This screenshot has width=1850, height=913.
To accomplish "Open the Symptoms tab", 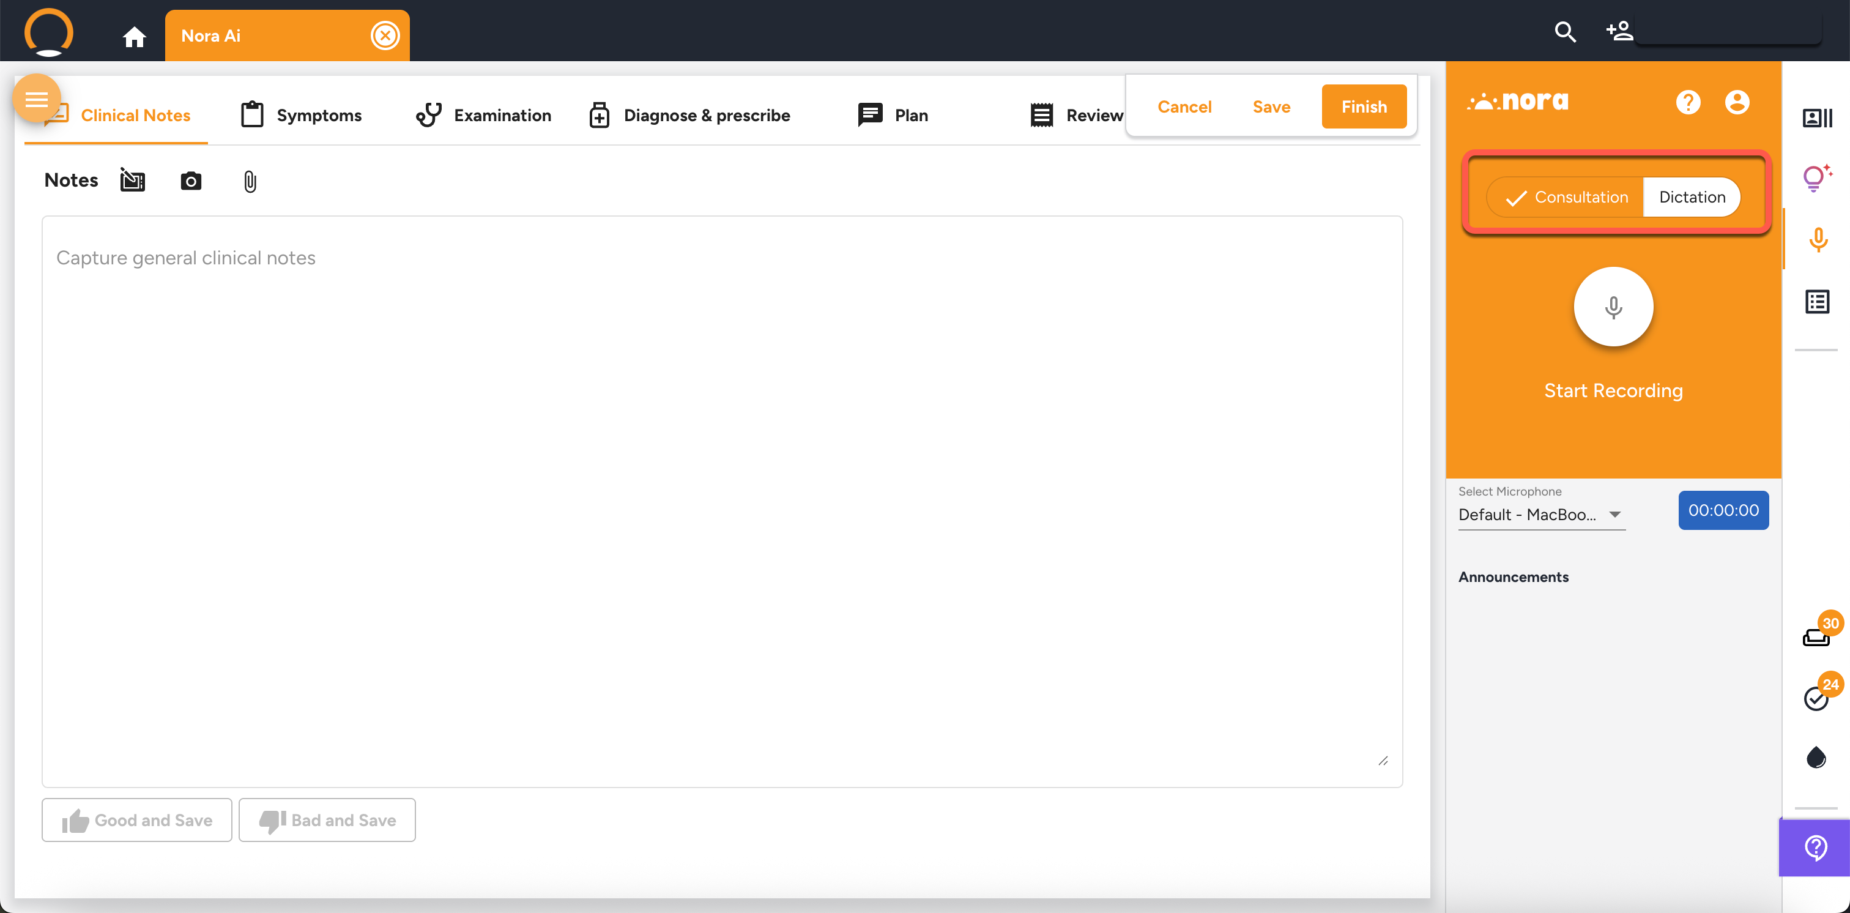I will (301, 115).
